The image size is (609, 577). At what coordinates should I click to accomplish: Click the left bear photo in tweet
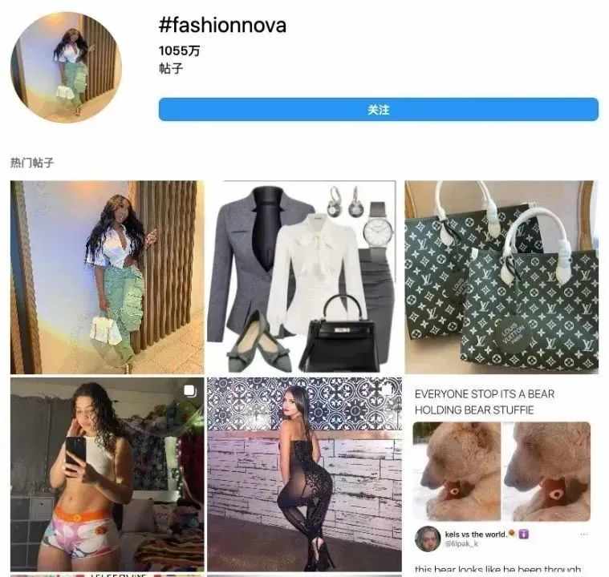point(457,471)
